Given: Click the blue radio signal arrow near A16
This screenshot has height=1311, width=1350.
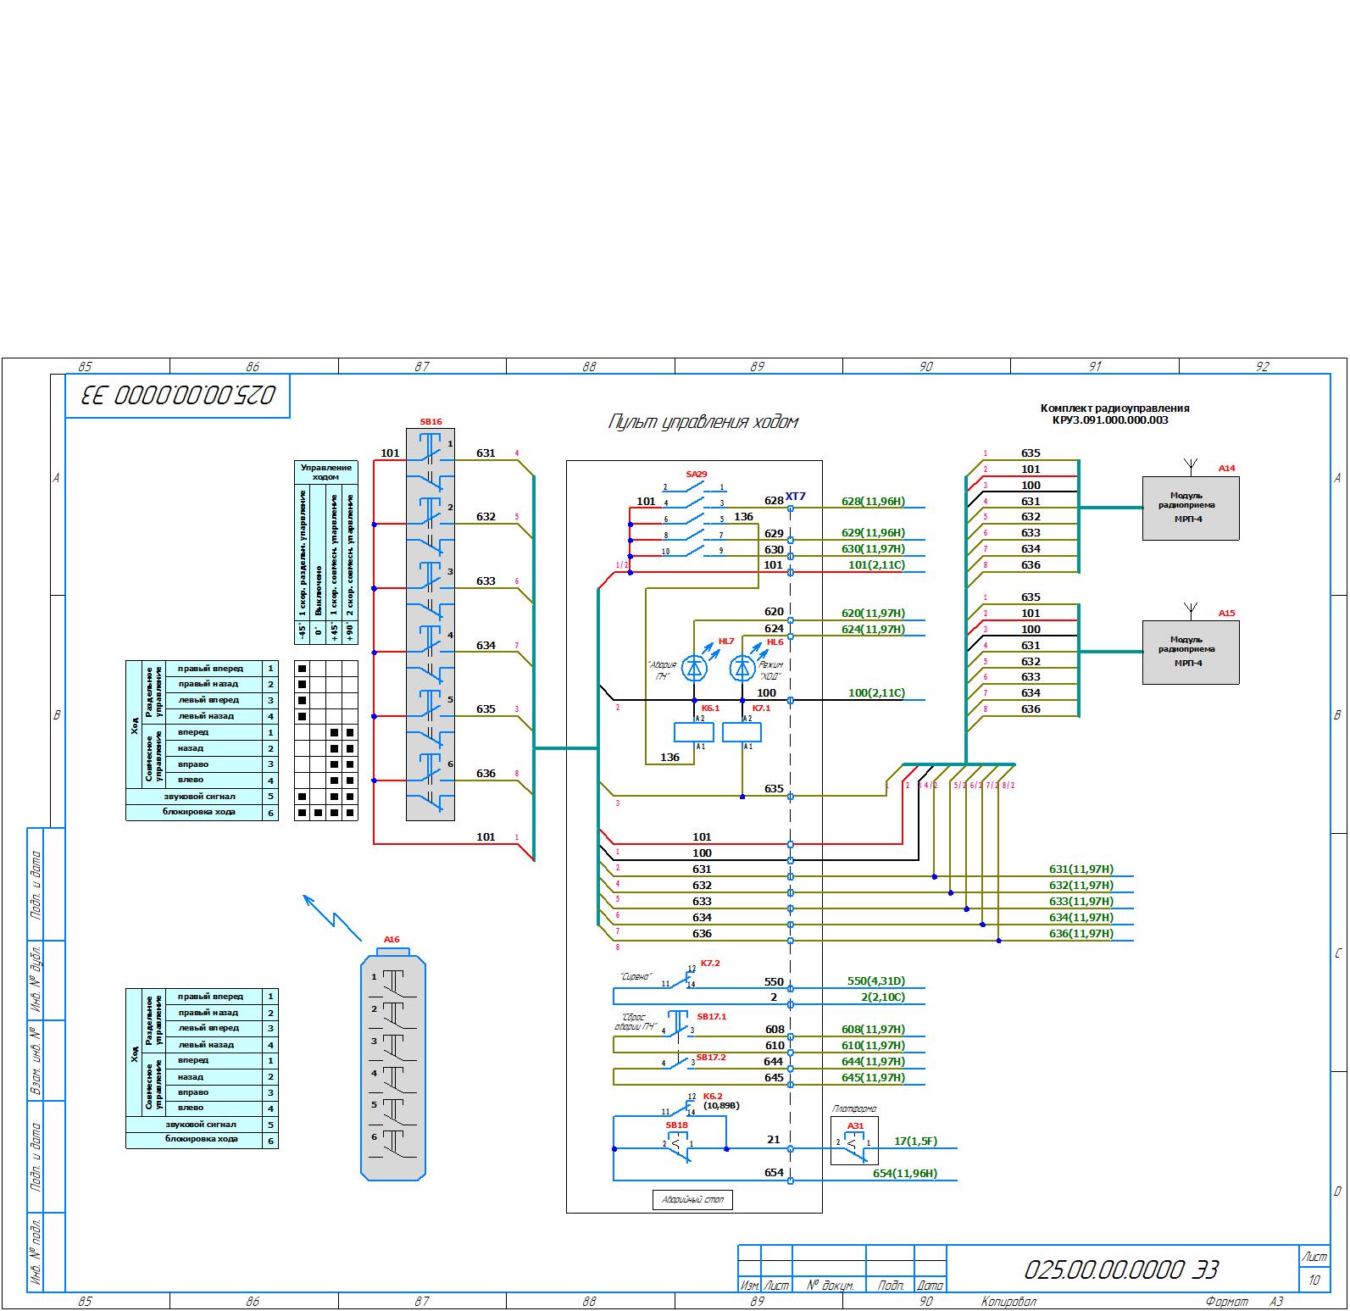Looking at the screenshot, I should [332, 917].
